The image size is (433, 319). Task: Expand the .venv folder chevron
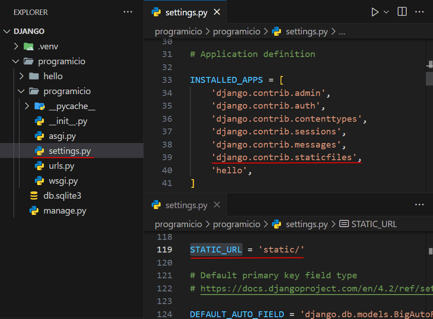[16, 46]
